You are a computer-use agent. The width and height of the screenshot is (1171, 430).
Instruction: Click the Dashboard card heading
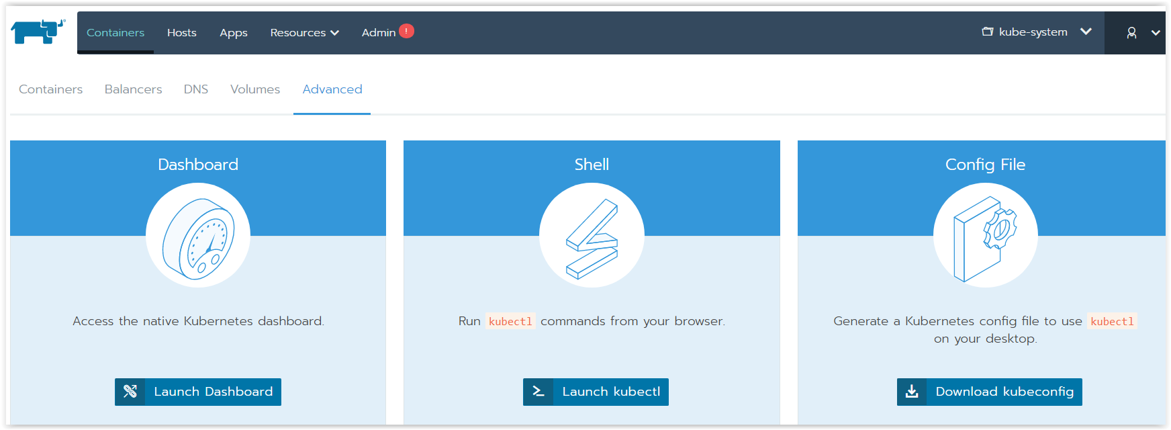point(198,165)
